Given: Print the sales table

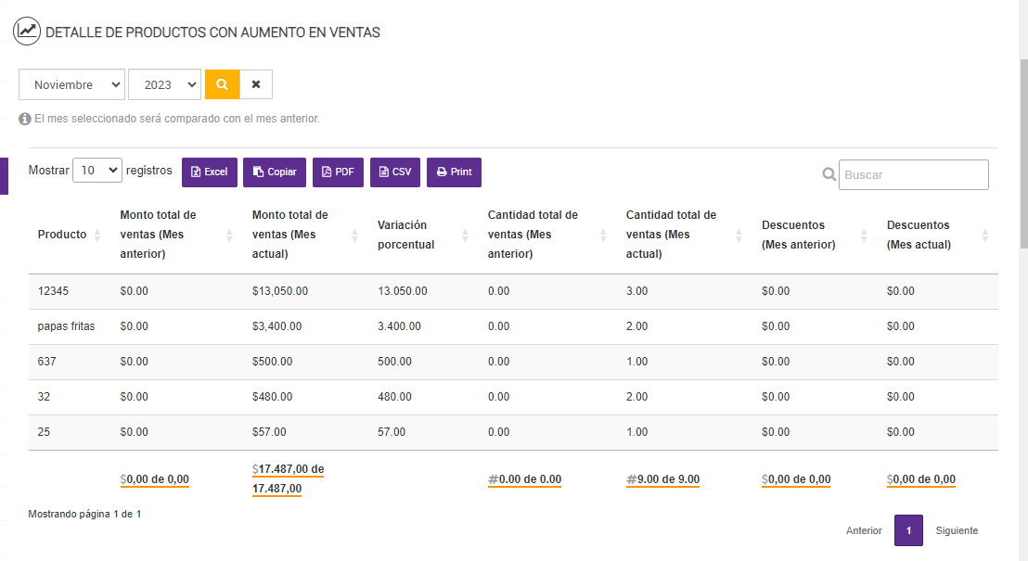Looking at the screenshot, I should 454,172.
